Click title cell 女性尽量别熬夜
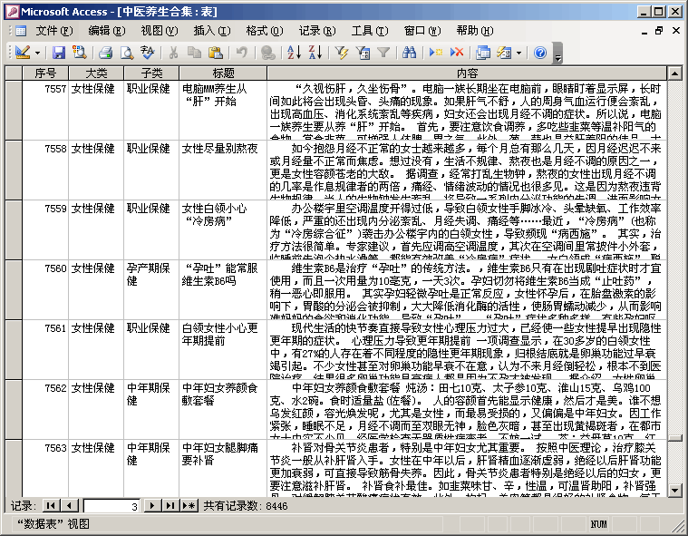 [x=223, y=170]
